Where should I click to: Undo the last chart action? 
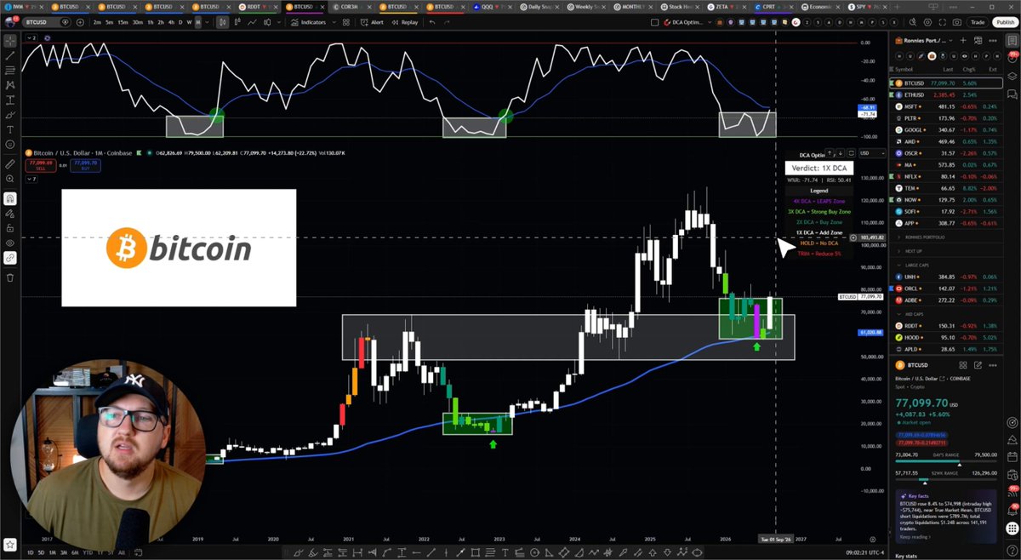tap(433, 22)
